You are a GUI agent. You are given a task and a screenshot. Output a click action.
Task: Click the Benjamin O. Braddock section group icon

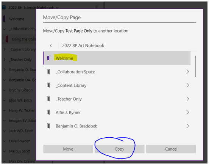point(48,126)
